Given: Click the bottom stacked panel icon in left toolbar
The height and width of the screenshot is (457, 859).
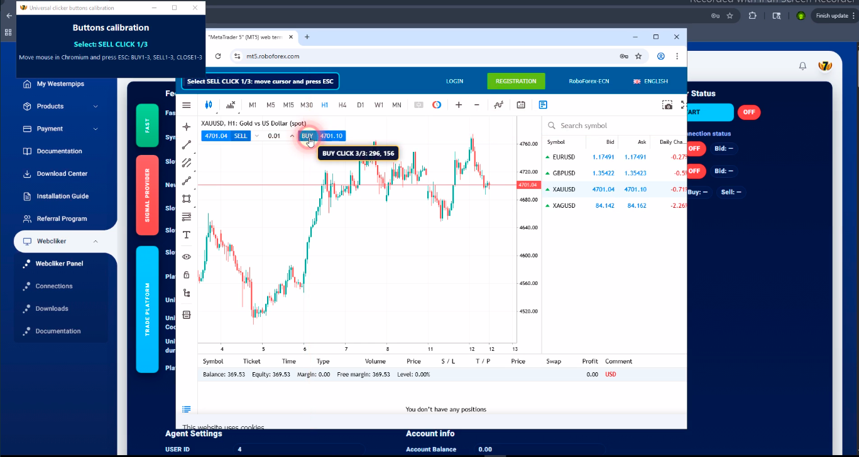Looking at the screenshot, I should 187,315.
